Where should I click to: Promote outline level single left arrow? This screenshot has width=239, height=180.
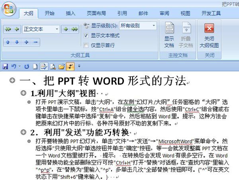coord(17,29)
